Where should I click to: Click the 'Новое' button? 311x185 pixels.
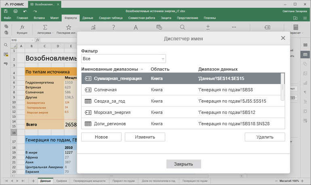point(101,137)
